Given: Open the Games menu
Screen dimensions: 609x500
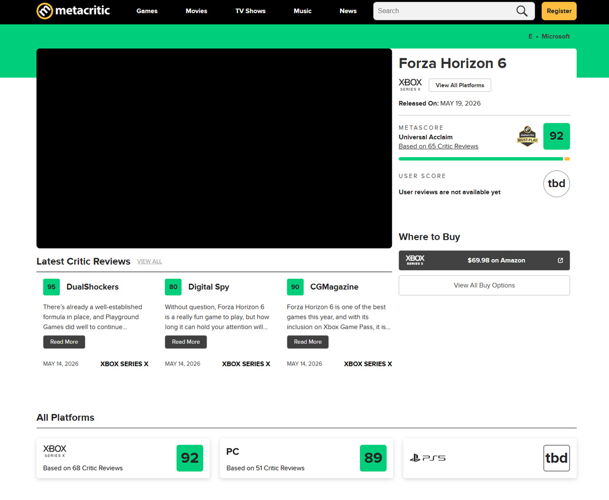Looking at the screenshot, I should (147, 11).
